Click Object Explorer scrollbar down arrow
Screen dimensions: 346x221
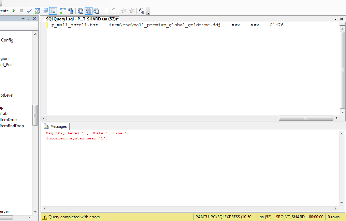(35, 212)
